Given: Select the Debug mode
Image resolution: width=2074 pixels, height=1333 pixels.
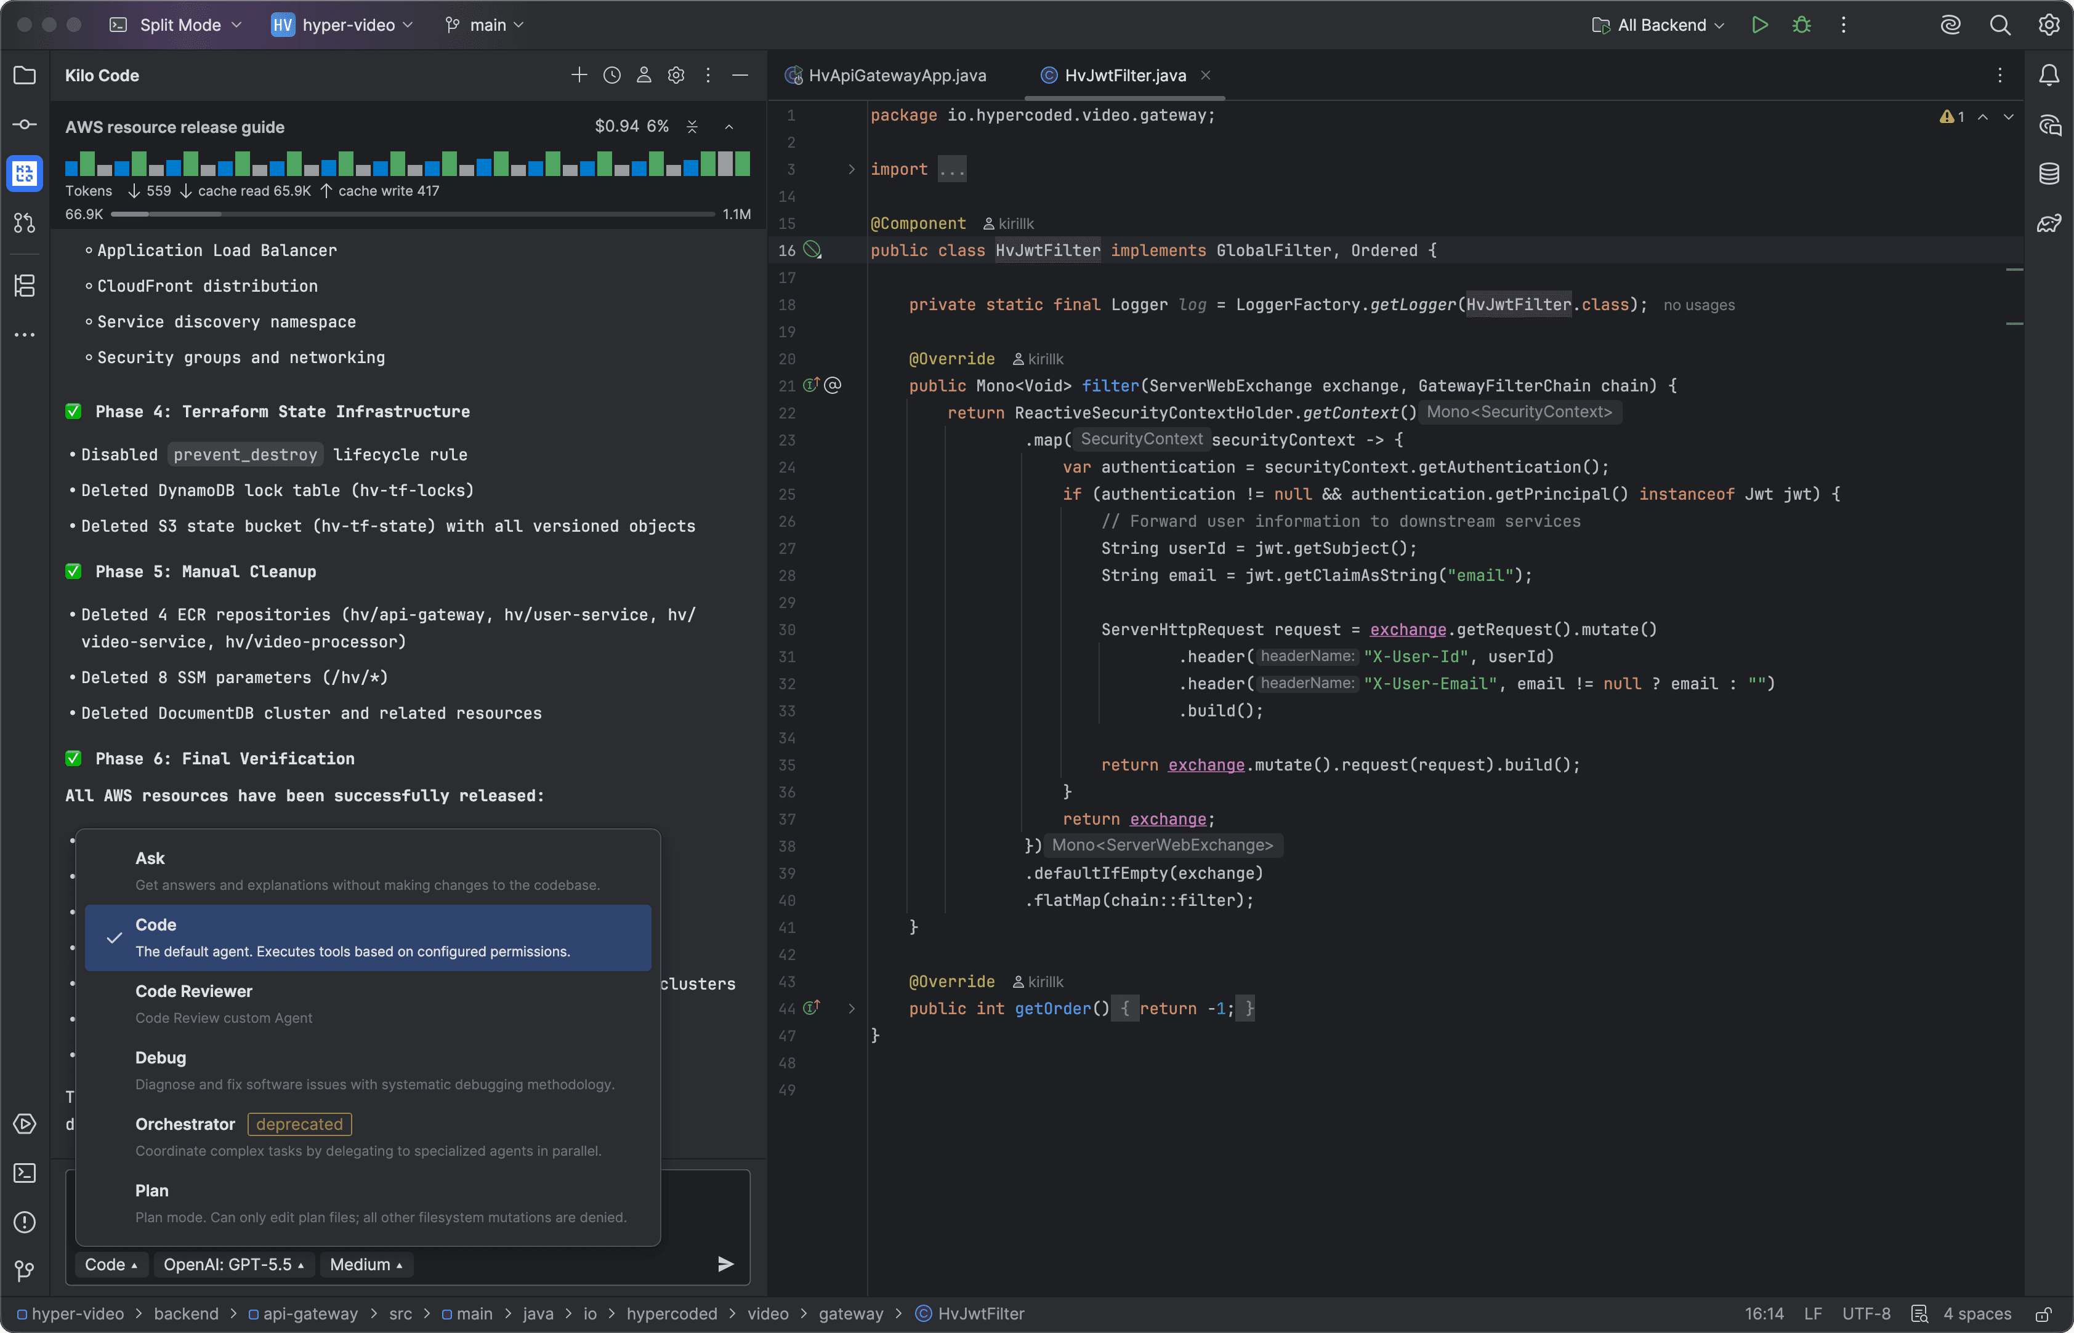Looking at the screenshot, I should tap(368, 1070).
